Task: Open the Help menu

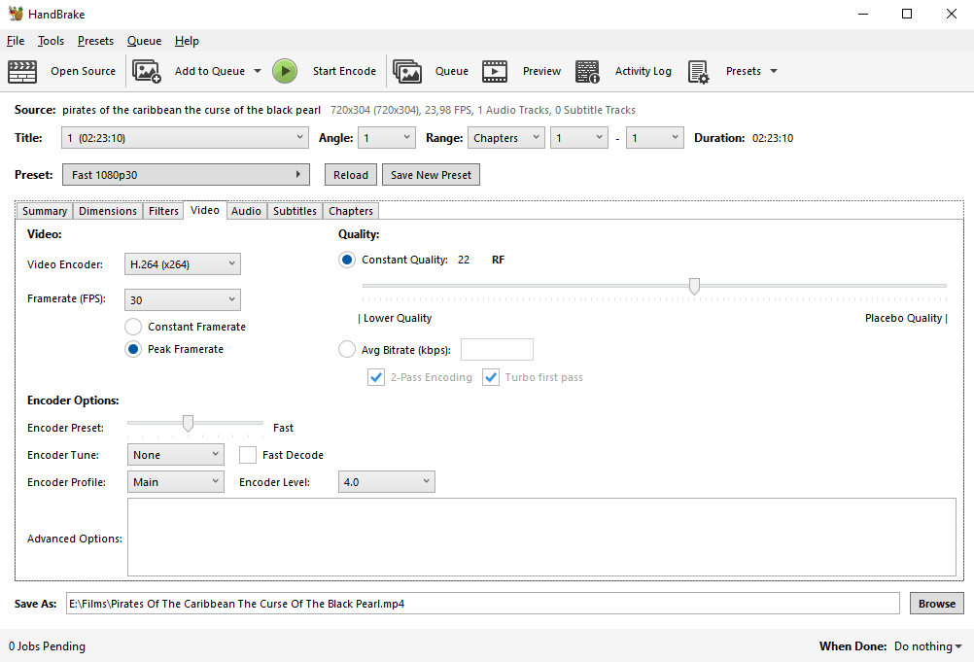Action: tap(187, 41)
